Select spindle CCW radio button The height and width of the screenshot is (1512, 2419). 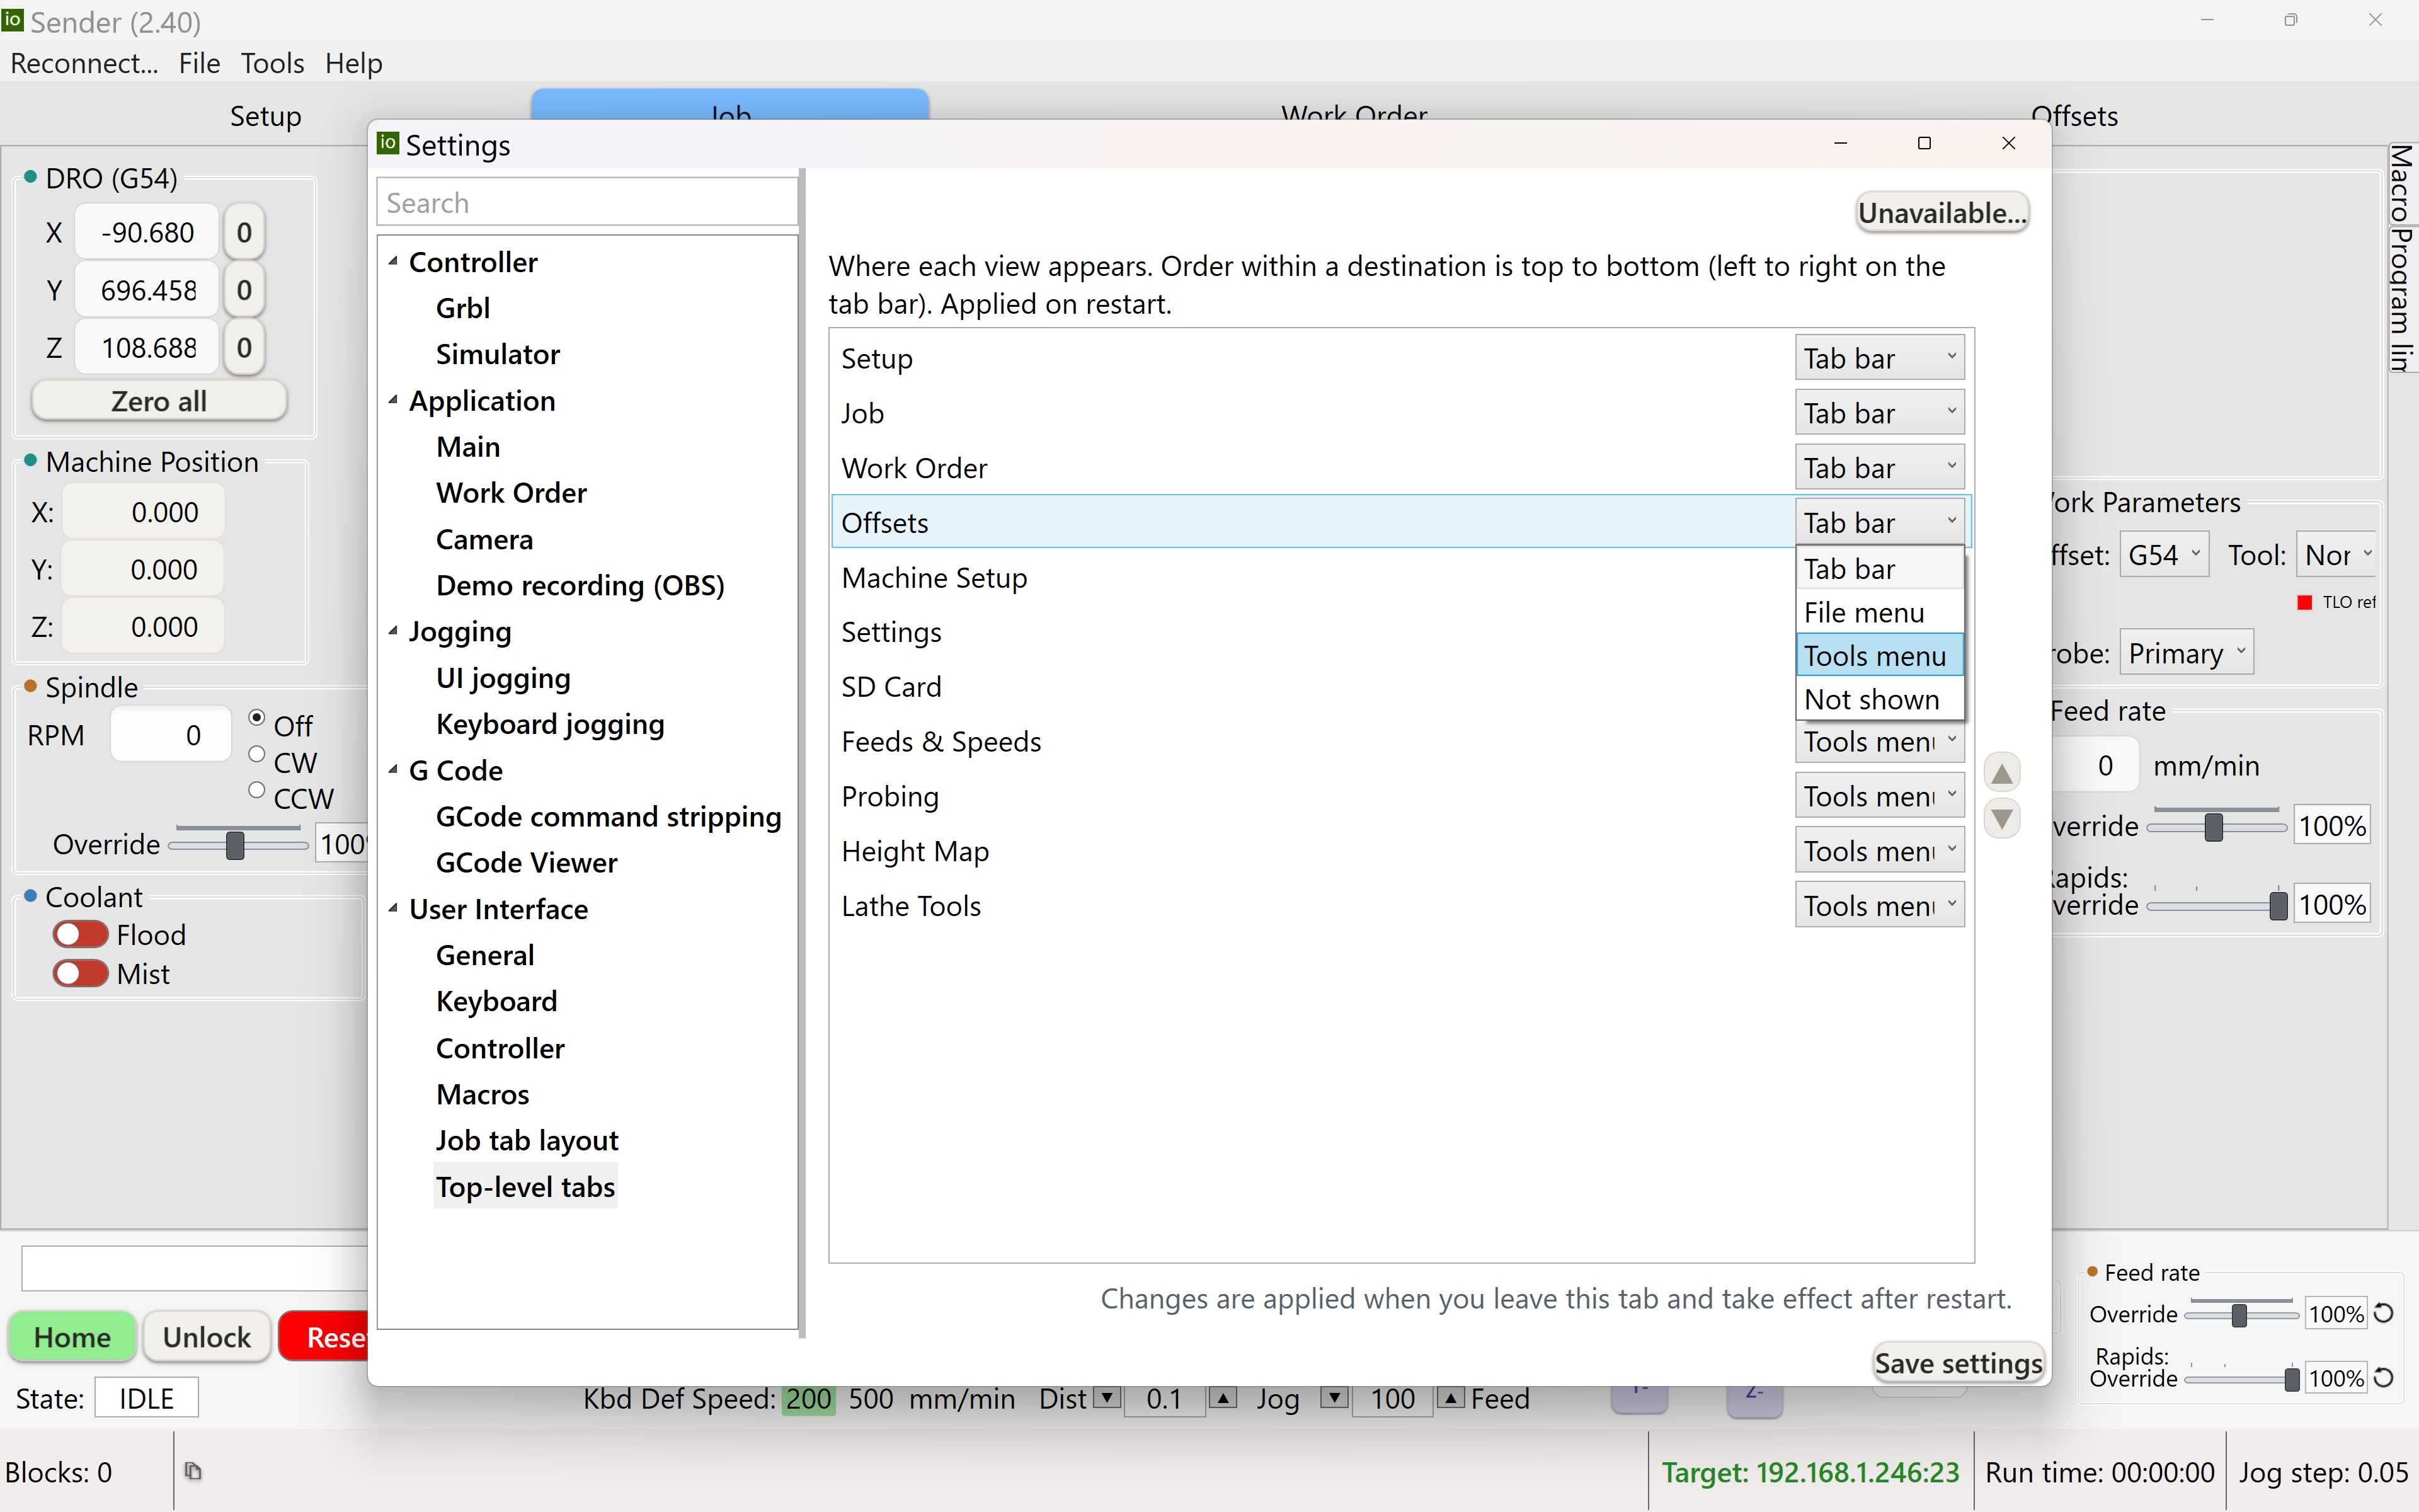pos(257,790)
